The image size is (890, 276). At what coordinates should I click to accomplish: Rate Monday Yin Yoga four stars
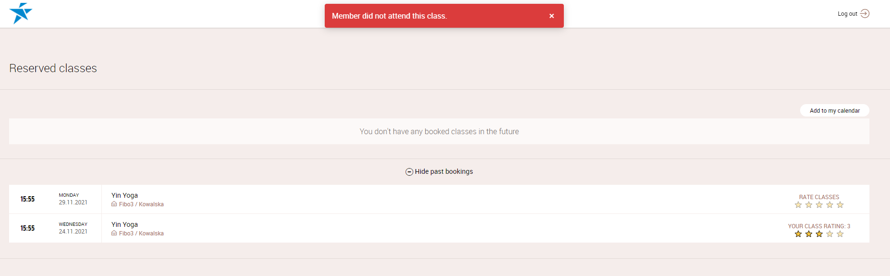click(x=830, y=205)
